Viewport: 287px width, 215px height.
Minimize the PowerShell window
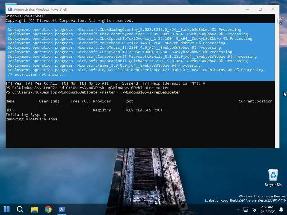pos(247,9)
